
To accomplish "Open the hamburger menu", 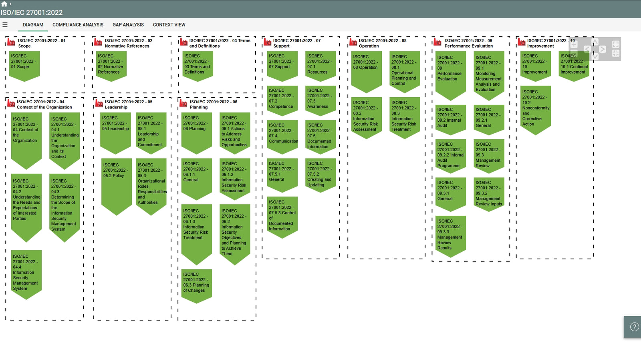I will 5,25.
